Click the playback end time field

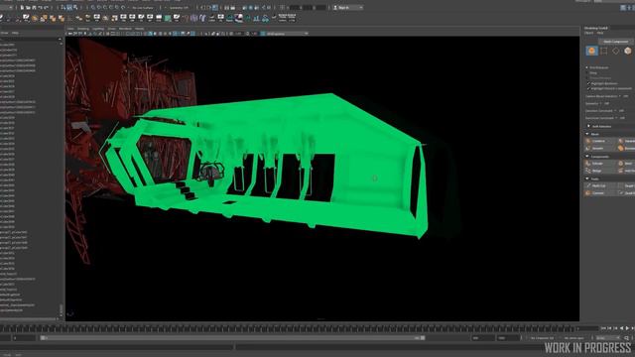(483, 338)
